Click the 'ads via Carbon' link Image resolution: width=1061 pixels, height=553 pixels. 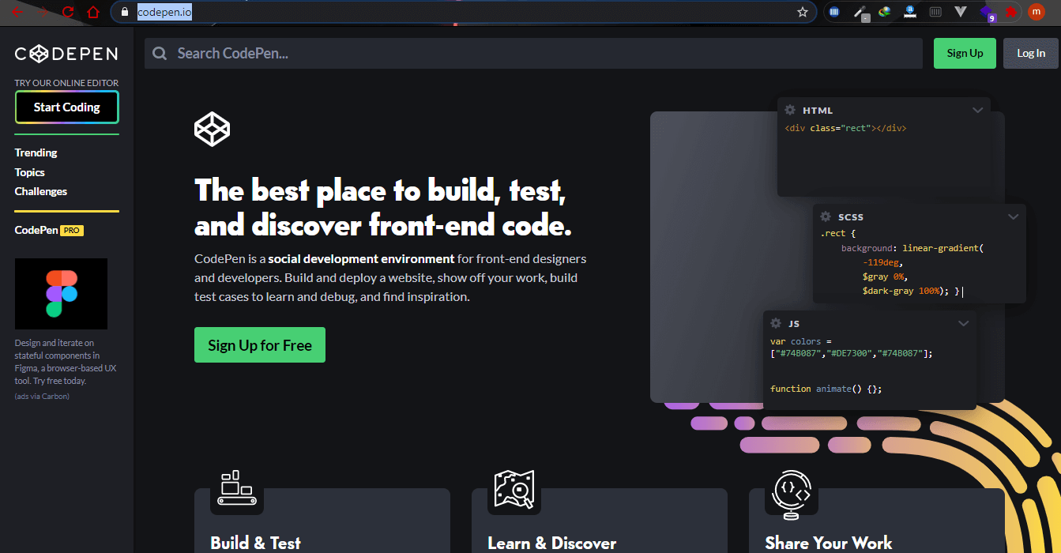click(42, 396)
